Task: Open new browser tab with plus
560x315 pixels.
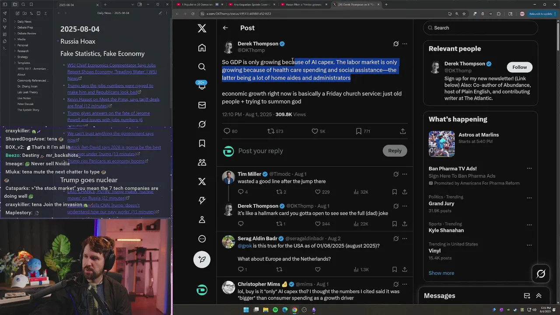Action: coord(386,4)
